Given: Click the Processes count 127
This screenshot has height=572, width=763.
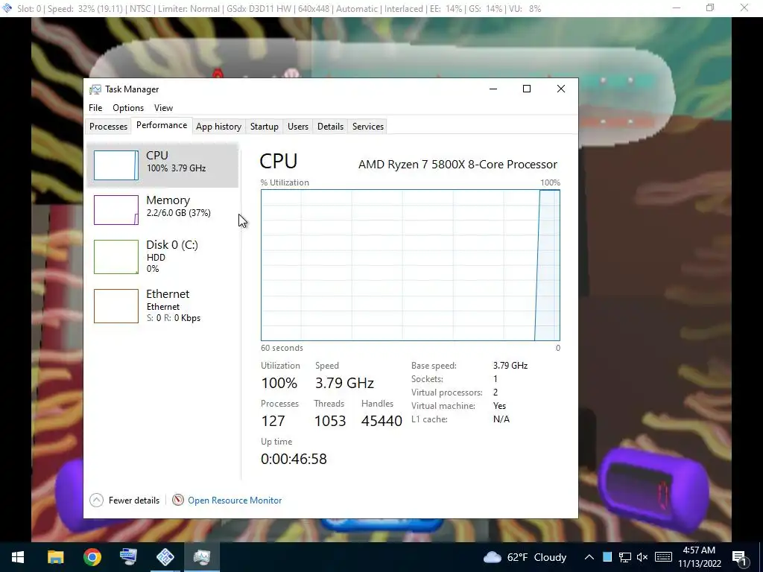Looking at the screenshot, I should click(x=273, y=422).
